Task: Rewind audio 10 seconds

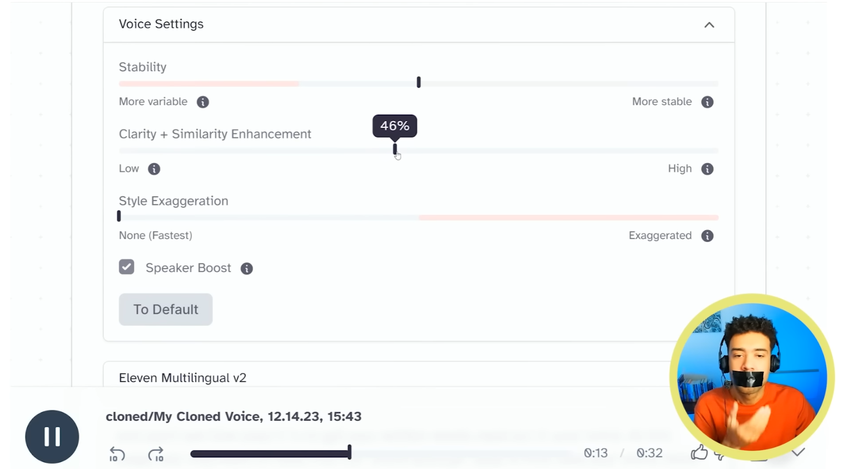Action: (x=116, y=453)
